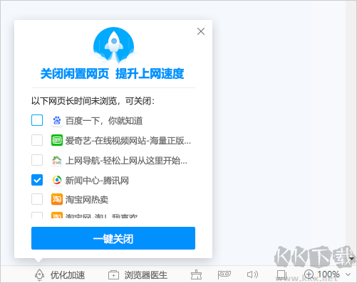Click the speaker mute icon
Screen dimensions: 357x283
(252, 274)
